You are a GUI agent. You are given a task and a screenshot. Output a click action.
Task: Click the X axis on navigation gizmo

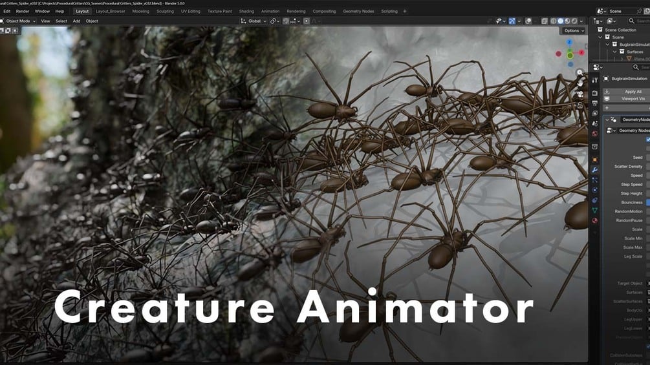tap(581, 52)
